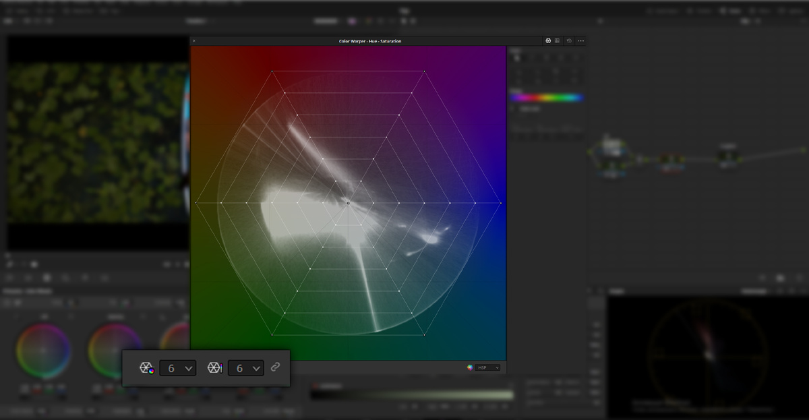809x420 pixels.
Task: Select the leftmost outer hexagon control point
Action: click(x=196, y=203)
